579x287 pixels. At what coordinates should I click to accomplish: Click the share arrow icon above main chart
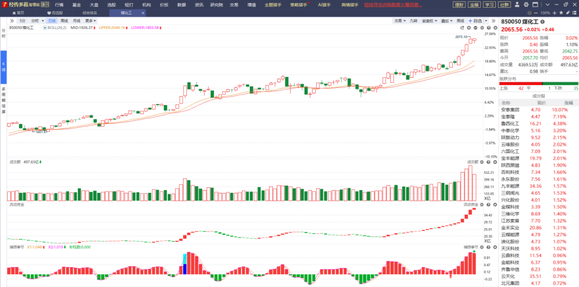coord(462,28)
